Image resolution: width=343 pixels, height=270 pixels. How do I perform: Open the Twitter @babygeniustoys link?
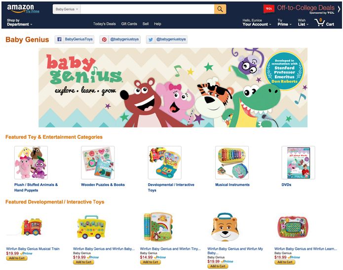(167, 39)
